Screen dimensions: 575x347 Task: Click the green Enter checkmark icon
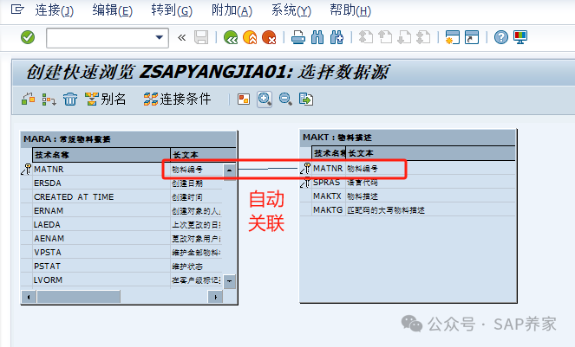(x=28, y=37)
